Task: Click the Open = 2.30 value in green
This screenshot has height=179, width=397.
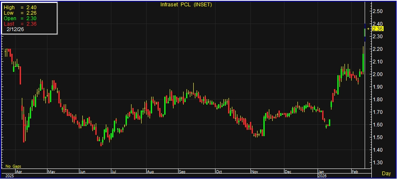Action: 19,18
